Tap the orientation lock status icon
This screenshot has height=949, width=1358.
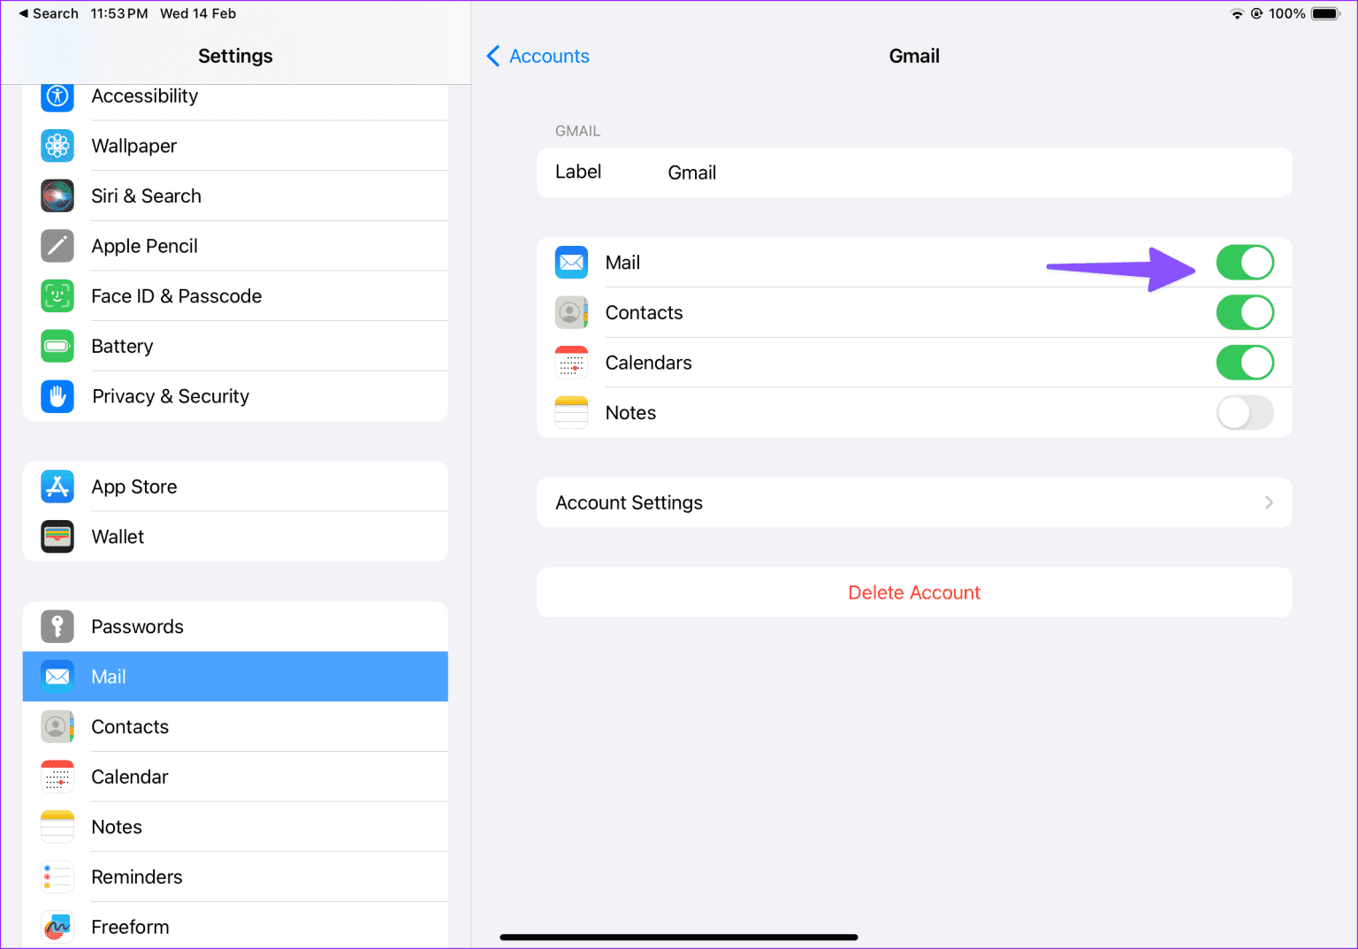[x=1256, y=14]
